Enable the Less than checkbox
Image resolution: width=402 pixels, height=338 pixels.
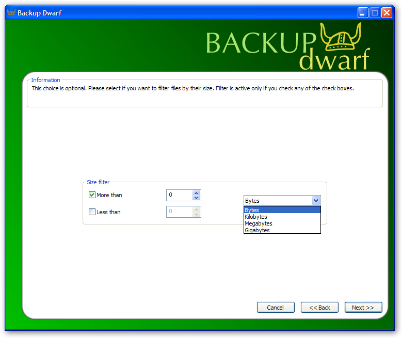click(x=92, y=212)
